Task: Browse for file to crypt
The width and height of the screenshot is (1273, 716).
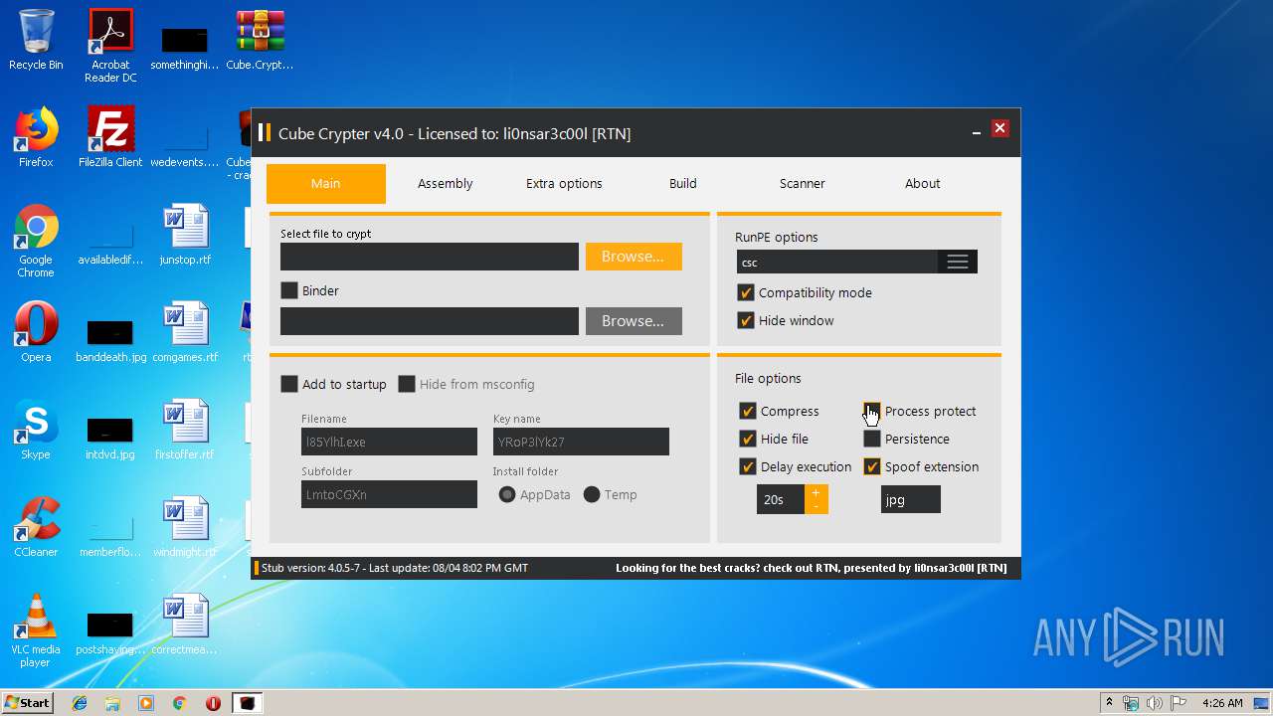Action: pos(634,257)
